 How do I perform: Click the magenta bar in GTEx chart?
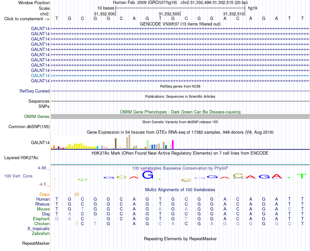pyautogui.click(x=173, y=144)
